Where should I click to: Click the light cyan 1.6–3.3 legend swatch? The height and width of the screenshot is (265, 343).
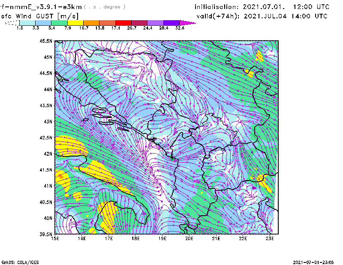pyautogui.click(x=27, y=23)
